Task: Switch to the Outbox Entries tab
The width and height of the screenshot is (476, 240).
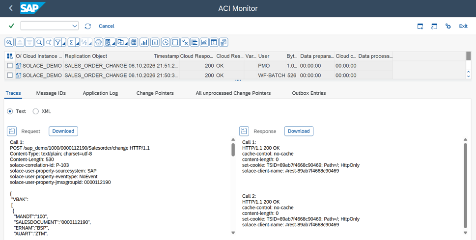Action: (308, 93)
